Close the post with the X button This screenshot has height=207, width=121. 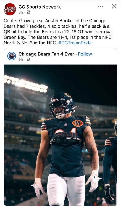(114, 6)
